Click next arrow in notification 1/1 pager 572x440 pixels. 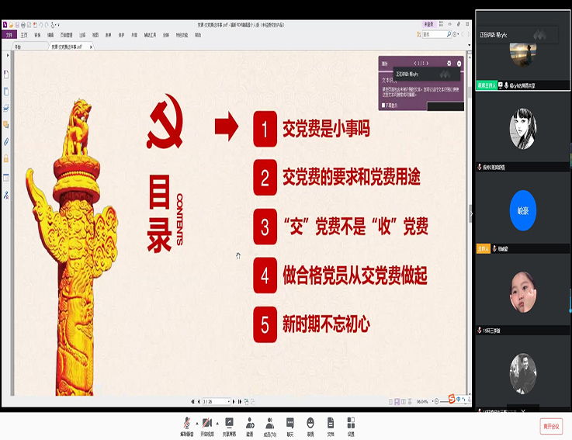[428, 64]
